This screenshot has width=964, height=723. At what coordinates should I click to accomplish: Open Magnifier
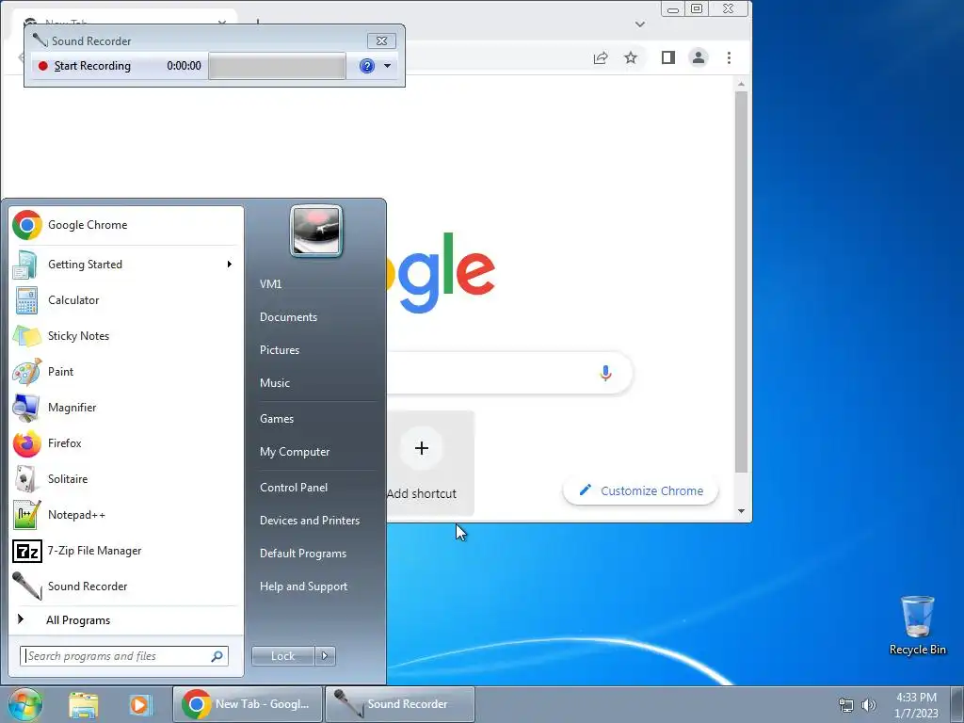click(126, 407)
